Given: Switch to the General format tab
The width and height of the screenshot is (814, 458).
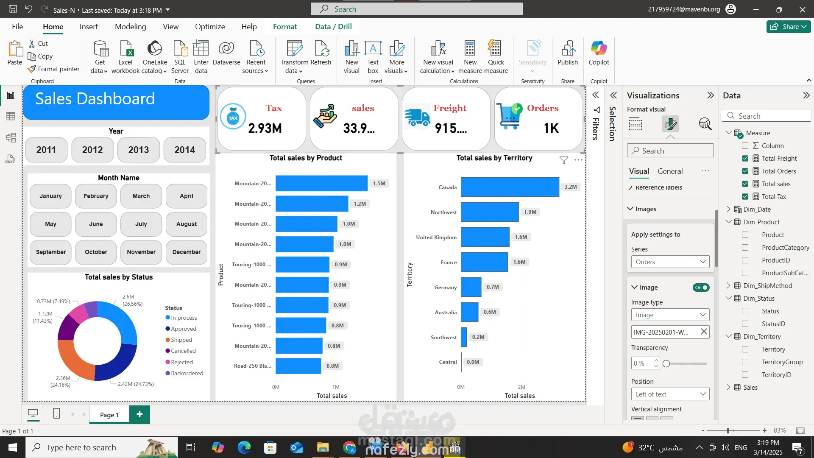Looking at the screenshot, I should 670,171.
